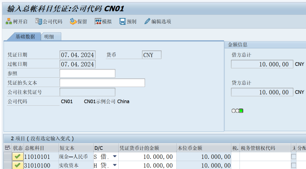Viewport: 306px width, 169px height.
Task: Click the tax code cell in the 11010101 row
Action: click(235, 156)
